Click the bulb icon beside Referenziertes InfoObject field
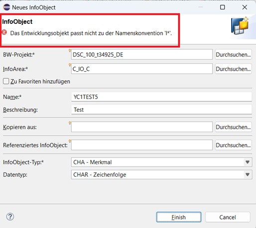256x228 pixels. 70,141
